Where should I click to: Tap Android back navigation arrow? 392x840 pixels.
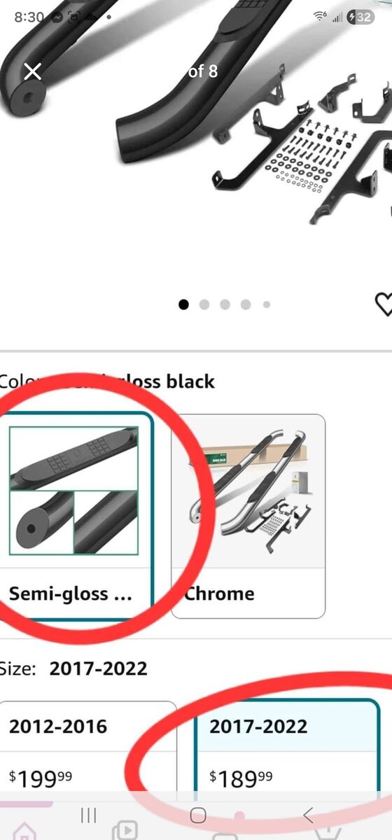(x=308, y=814)
